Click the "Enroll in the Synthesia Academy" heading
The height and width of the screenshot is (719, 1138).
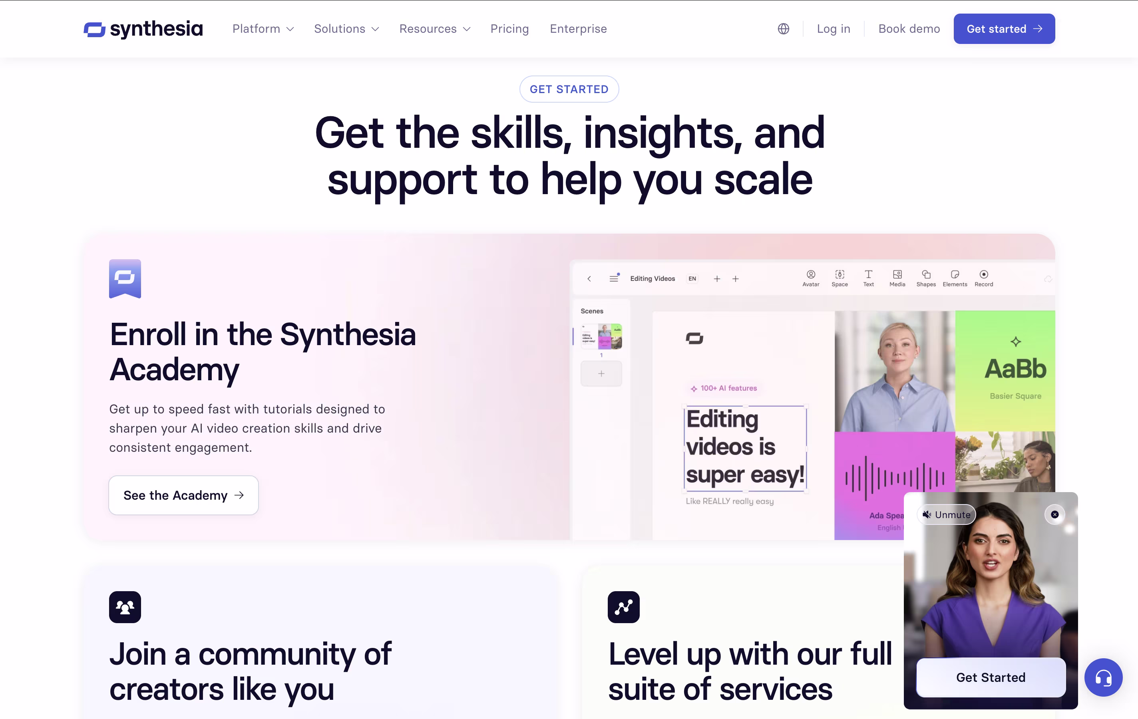263,352
